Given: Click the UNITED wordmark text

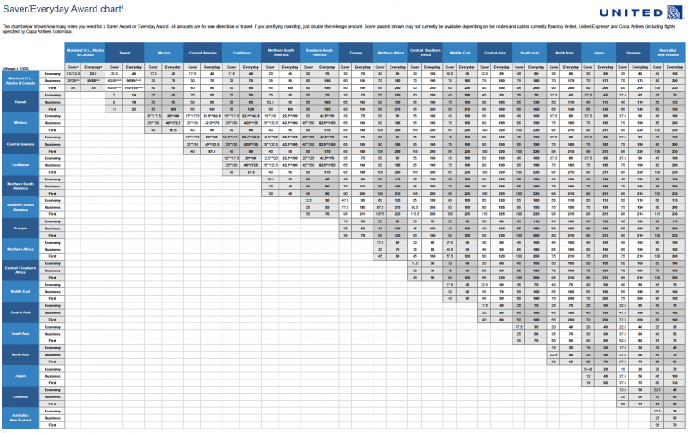Looking at the screenshot, I should [x=628, y=12].
